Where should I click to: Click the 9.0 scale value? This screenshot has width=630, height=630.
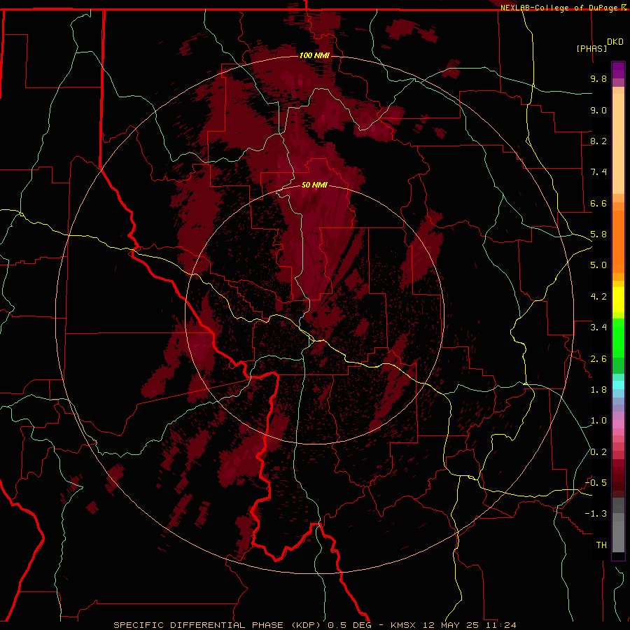click(x=598, y=110)
